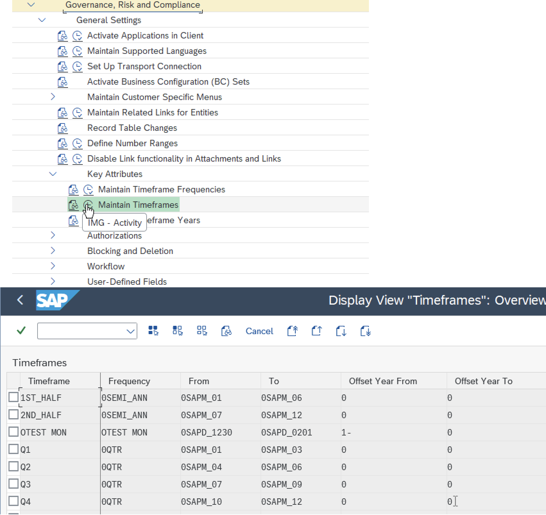Select the Q3 row checkbox
The image size is (546, 515).
pos(13,484)
